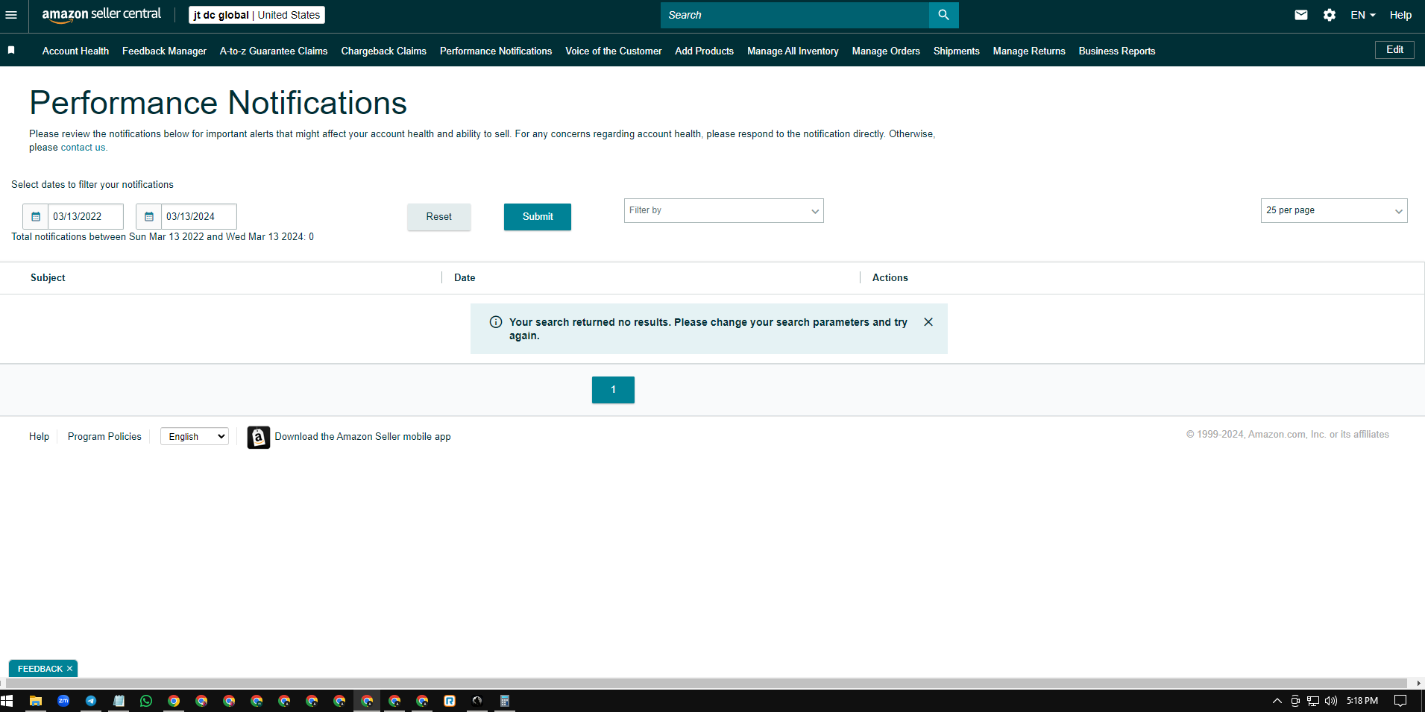Click Download the Amazon Seller mobile app
1425x712 pixels.
[x=362, y=437]
